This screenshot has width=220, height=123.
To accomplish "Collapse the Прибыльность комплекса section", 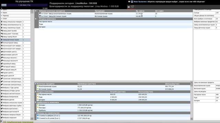I will pyautogui.click(x=36, y=102).
